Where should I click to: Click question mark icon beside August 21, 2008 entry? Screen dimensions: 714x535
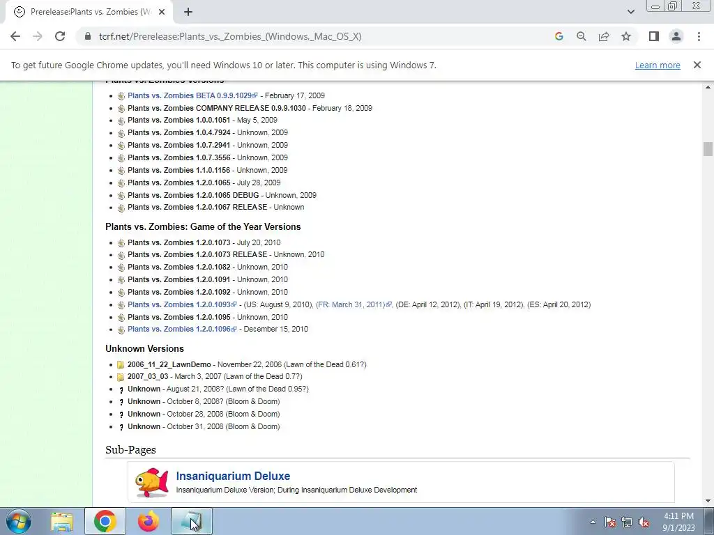click(121, 390)
